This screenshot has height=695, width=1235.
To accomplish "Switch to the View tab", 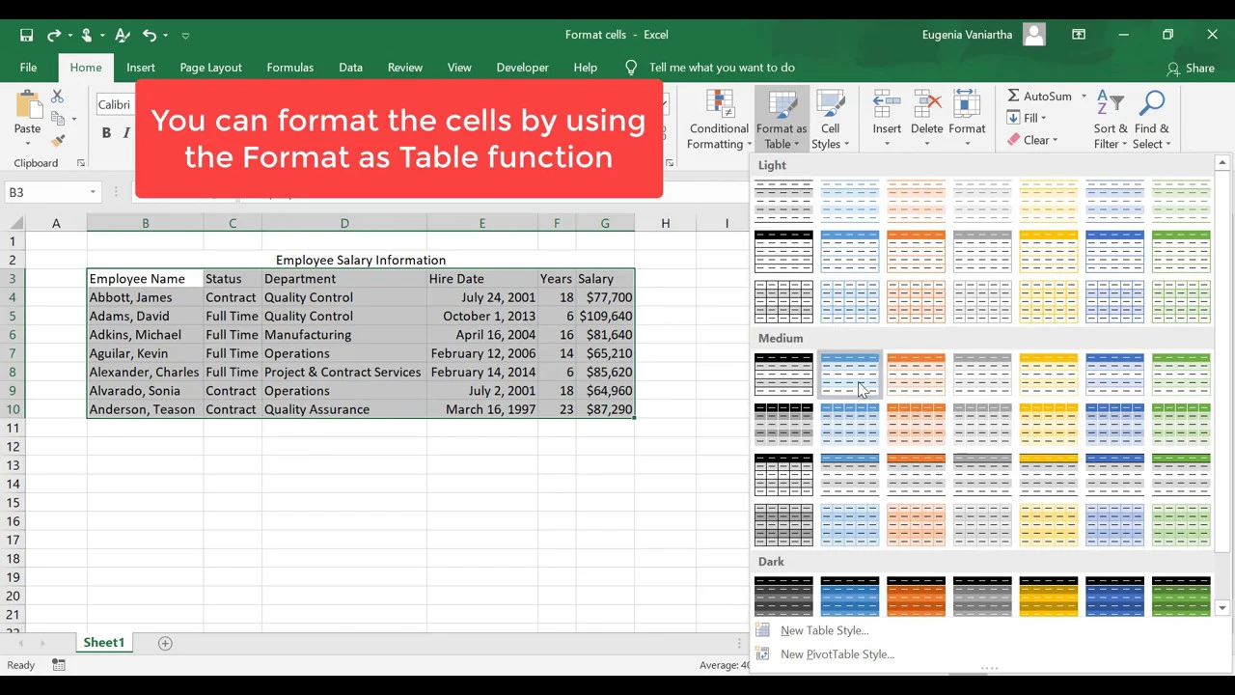I will [459, 68].
